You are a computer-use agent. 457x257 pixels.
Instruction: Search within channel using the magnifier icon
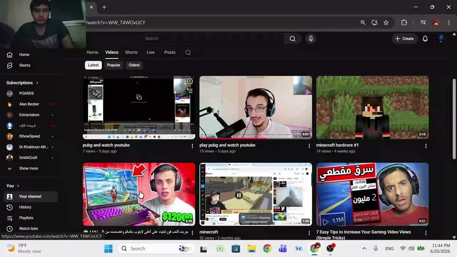click(x=188, y=52)
